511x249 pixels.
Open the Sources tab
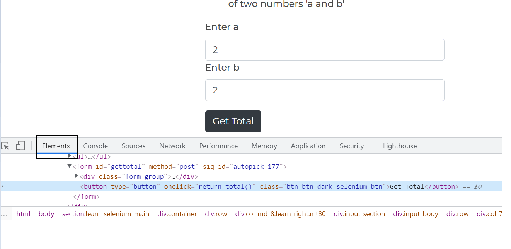click(133, 146)
